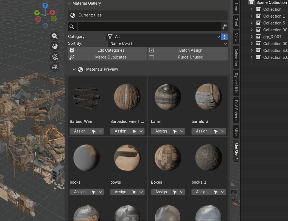The height and width of the screenshot is (221, 288).
Task: Open dropdown arrow for Barbed_Wrie material
Action: 100,131
